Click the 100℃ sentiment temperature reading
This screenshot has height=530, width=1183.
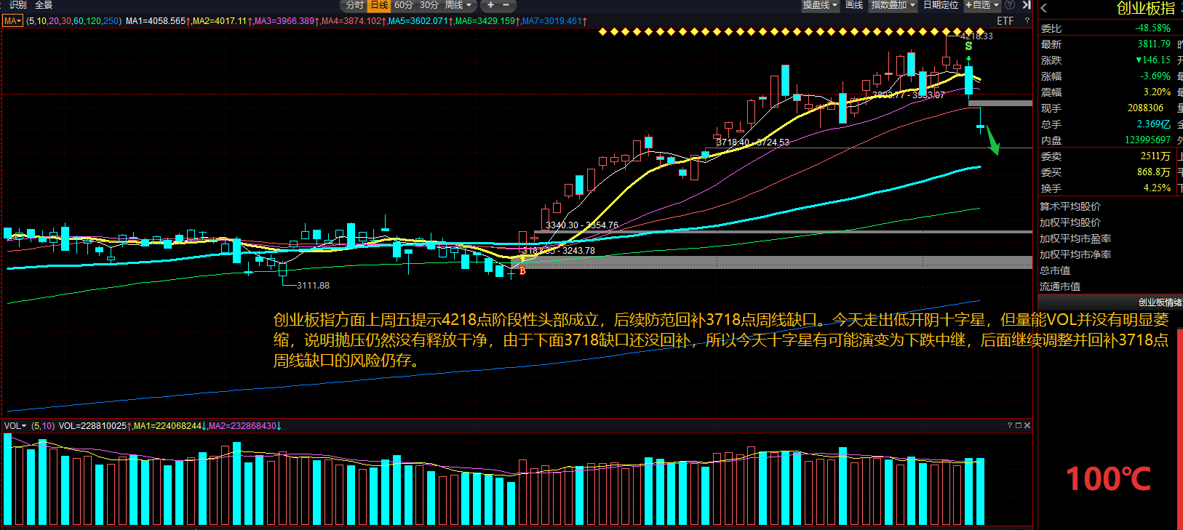click(x=1108, y=479)
